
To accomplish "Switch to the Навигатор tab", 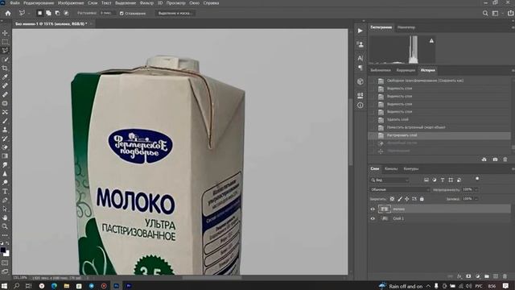I will coord(406,27).
